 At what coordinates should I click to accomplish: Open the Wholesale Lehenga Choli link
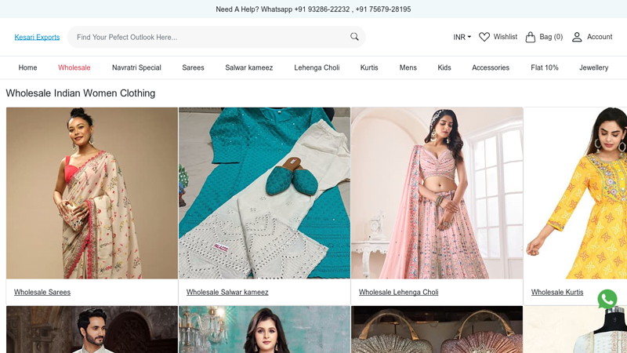point(398,292)
